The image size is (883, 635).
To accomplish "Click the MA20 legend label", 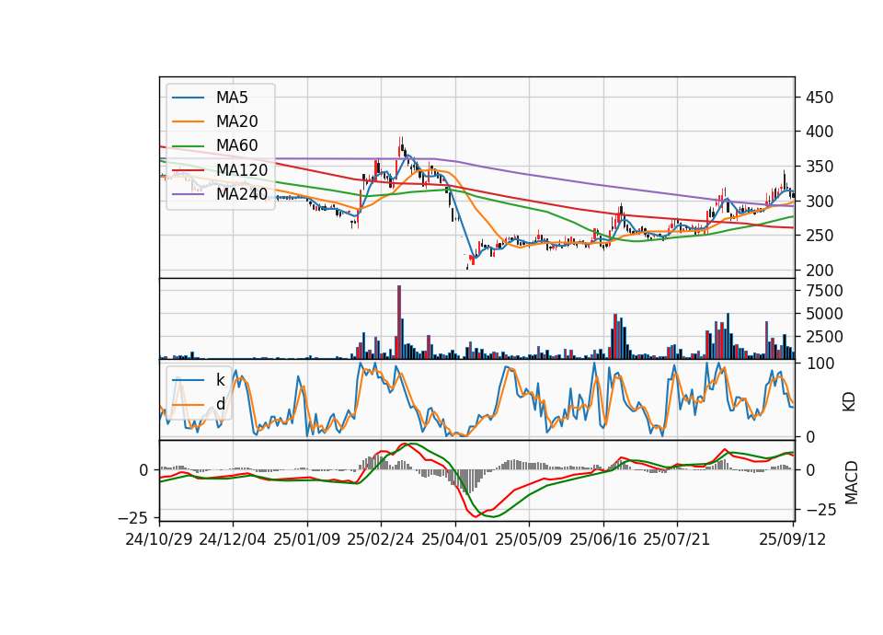I will 236,121.
